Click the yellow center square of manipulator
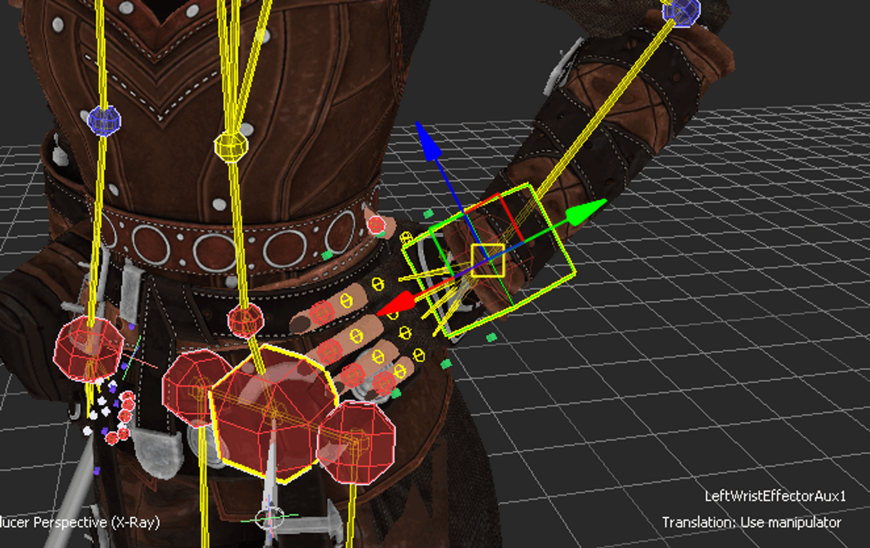Viewport: 870px width, 548px height. 487,260
